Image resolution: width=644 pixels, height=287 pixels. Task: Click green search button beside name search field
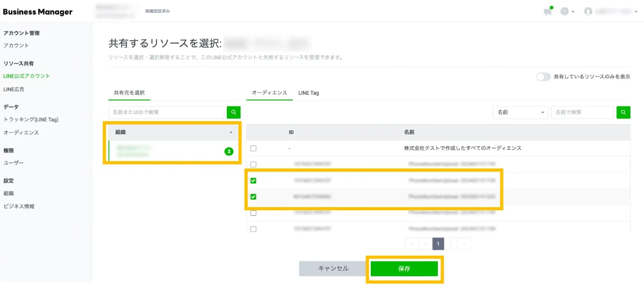[623, 112]
